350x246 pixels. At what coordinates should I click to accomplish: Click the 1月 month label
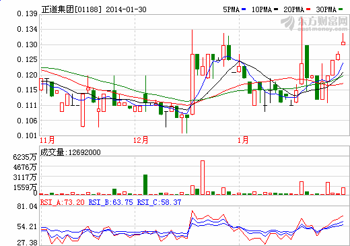tap(243, 140)
